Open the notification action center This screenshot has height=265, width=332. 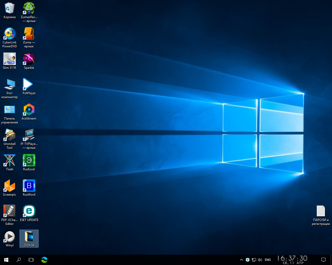pos(323,260)
